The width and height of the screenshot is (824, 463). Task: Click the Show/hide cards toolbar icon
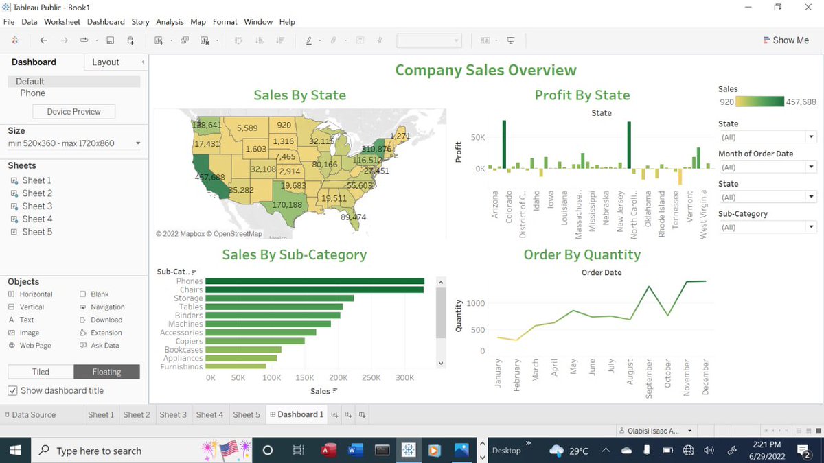tap(485, 40)
